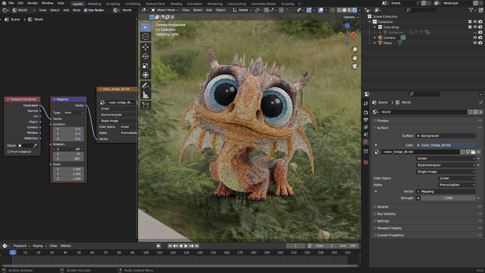Hide the Plane object in the viewport
Image resolution: width=485 pixels, height=273 pixels.
(x=475, y=43)
